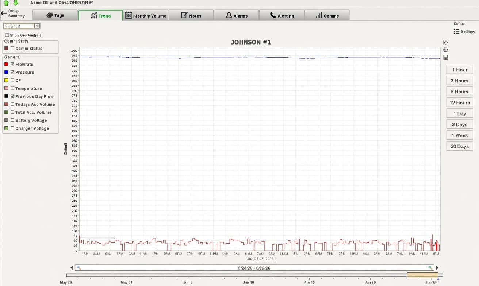Click the Default label above Settings
Viewport: 479px width, 286px height.
pos(460,24)
